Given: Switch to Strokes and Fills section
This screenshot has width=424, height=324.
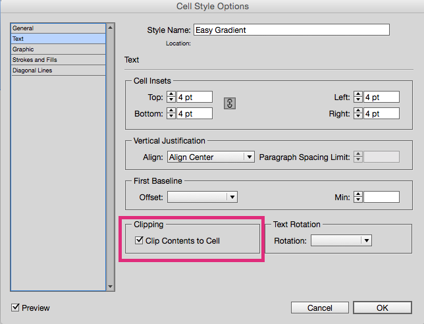Looking at the screenshot, I should point(58,60).
